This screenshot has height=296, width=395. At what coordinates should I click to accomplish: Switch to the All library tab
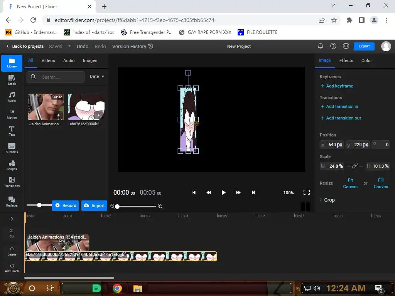(x=31, y=61)
